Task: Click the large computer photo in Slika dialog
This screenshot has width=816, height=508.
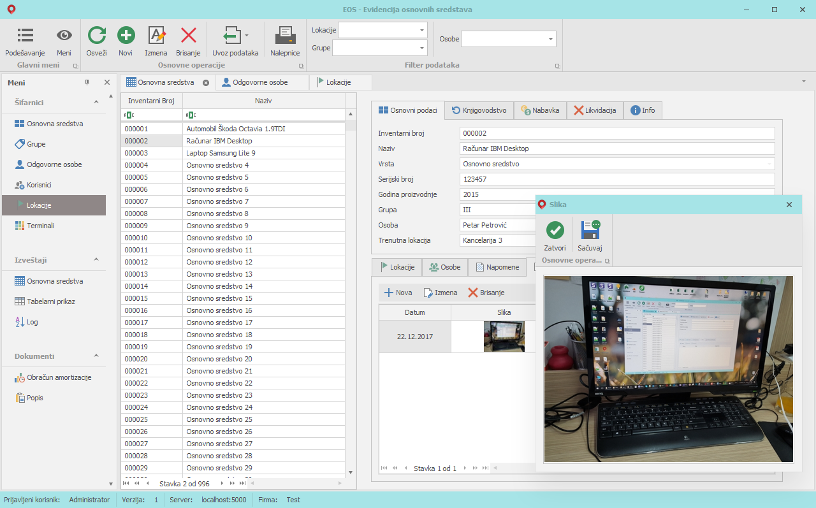Action: (669, 369)
